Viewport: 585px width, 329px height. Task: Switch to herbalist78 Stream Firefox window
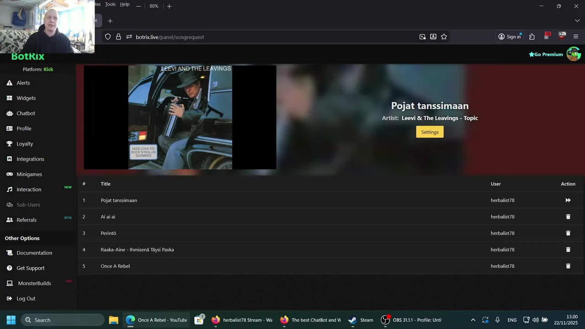click(x=242, y=320)
